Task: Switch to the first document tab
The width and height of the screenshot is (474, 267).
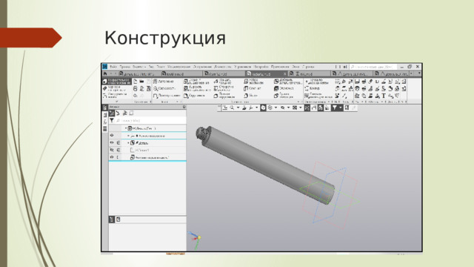Action: coord(138,73)
